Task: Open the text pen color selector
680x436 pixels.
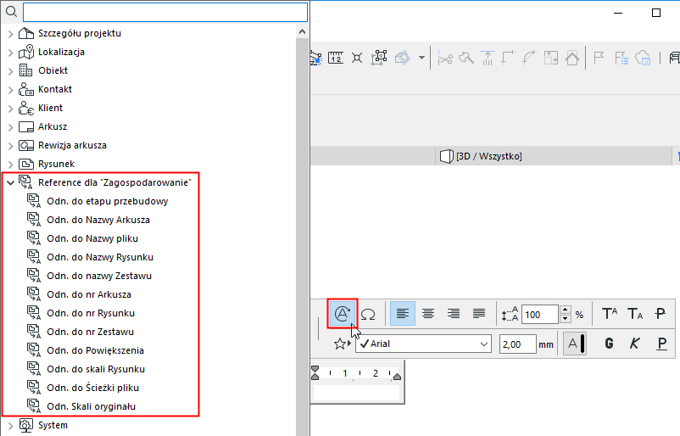Action: click(x=575, y=344)
